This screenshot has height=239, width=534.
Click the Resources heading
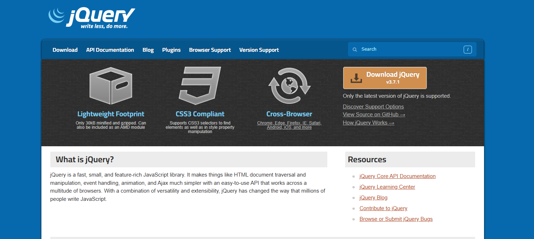click(x=367, y=159)
